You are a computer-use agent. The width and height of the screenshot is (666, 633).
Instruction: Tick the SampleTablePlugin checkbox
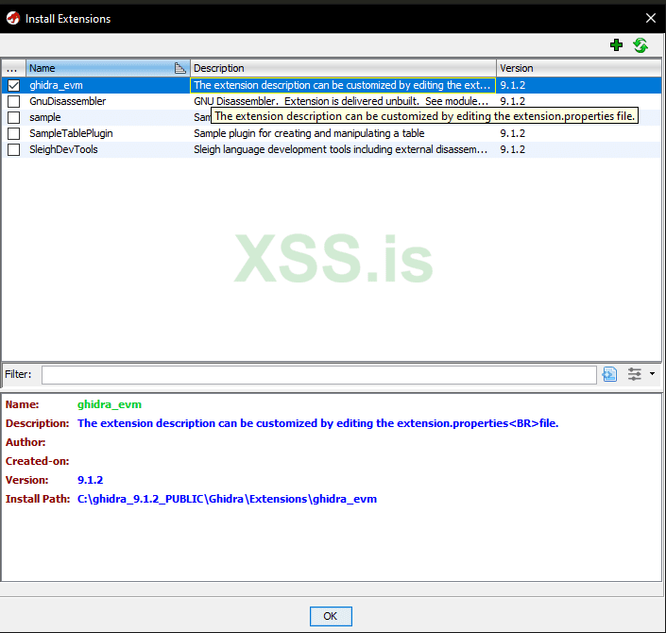point(13,134)
